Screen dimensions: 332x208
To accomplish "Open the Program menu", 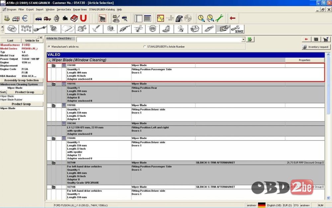I will click(11, 10).
